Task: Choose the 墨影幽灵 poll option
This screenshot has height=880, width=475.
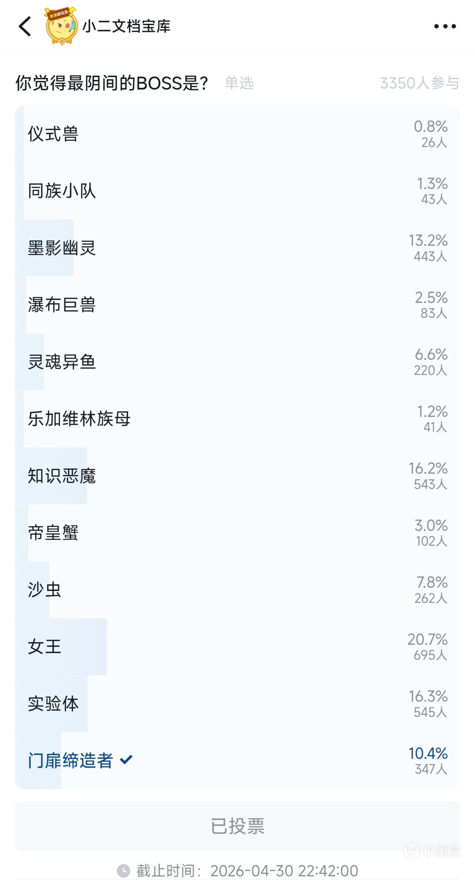Action: pos(237,247)
